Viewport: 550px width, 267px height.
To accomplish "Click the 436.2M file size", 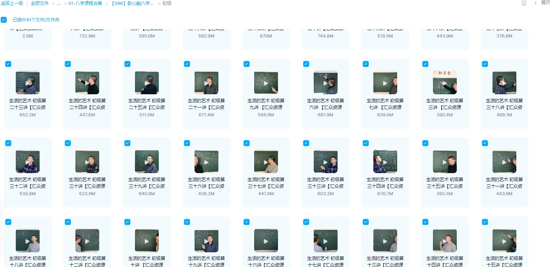I will (206, 193).
